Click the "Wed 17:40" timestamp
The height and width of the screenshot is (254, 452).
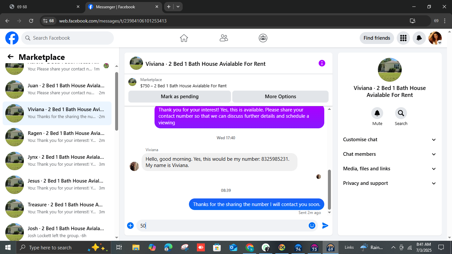pyautogui.click(x=226, y=138)
